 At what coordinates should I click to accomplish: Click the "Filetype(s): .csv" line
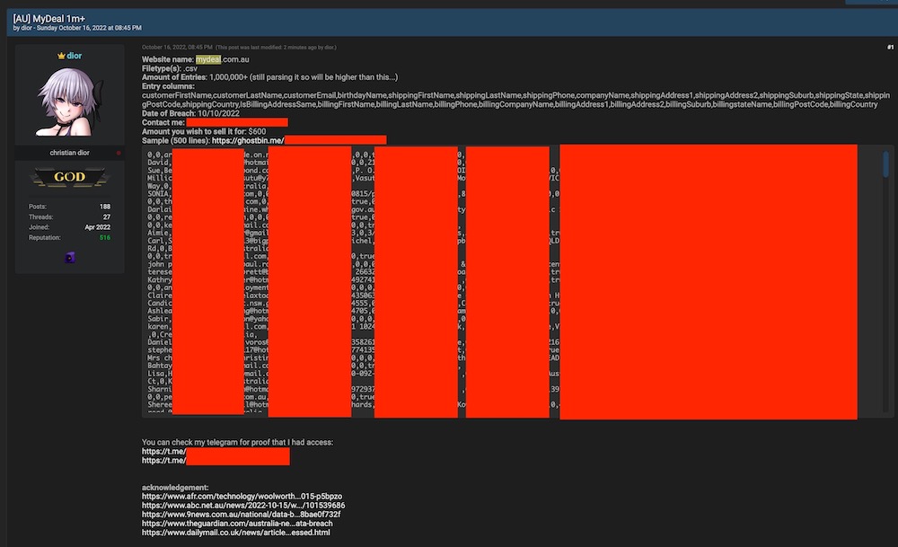(170, 68)
